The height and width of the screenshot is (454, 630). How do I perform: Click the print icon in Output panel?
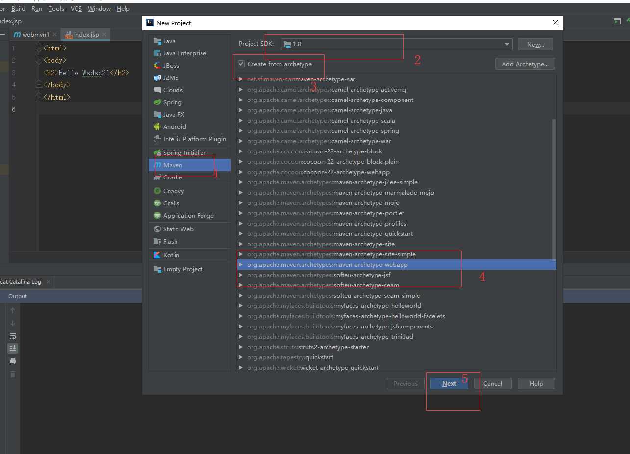(13, 361)
